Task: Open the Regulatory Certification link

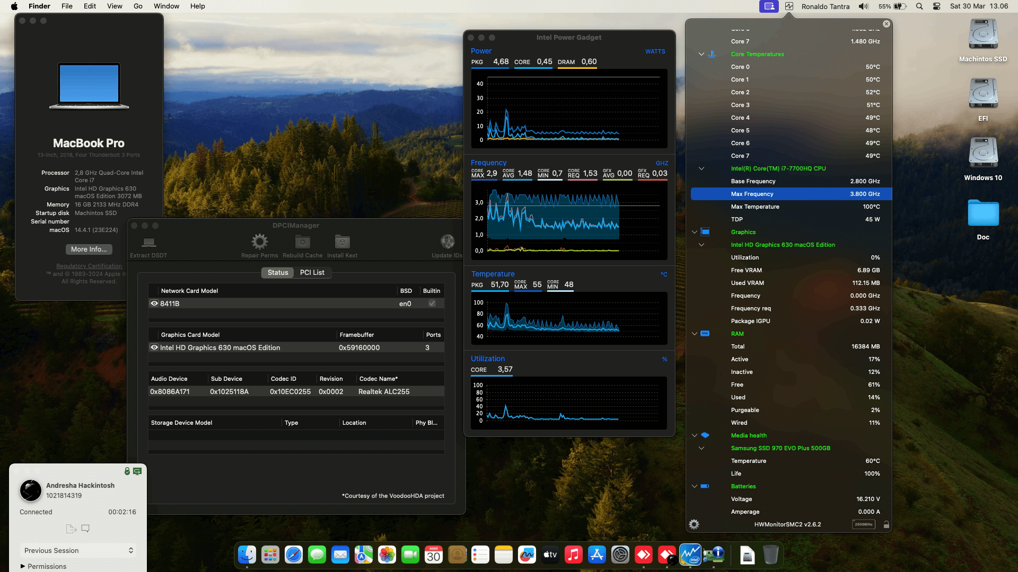Action: click(88, 265)
